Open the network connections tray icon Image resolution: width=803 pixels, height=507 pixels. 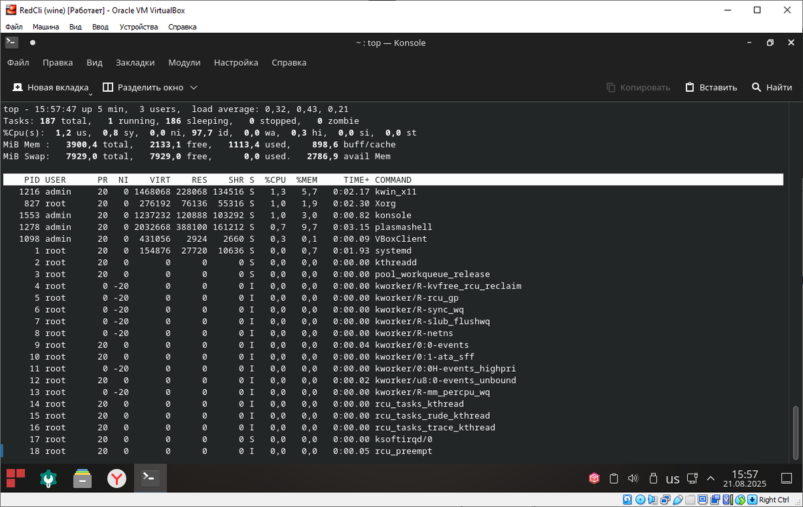(693, 478)
